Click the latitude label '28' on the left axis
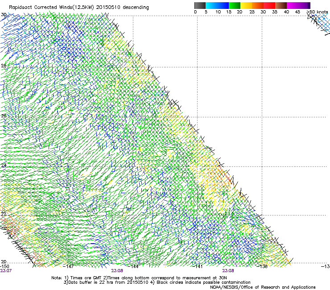 [4, 66]
